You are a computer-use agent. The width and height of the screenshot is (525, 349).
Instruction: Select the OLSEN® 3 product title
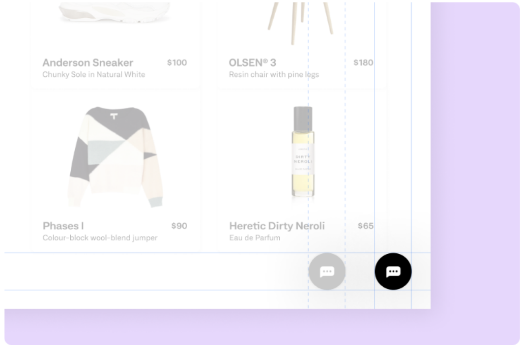click(x=253, y=63)
